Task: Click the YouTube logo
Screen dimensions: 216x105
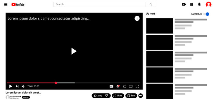Action: [x=18, y=5]
